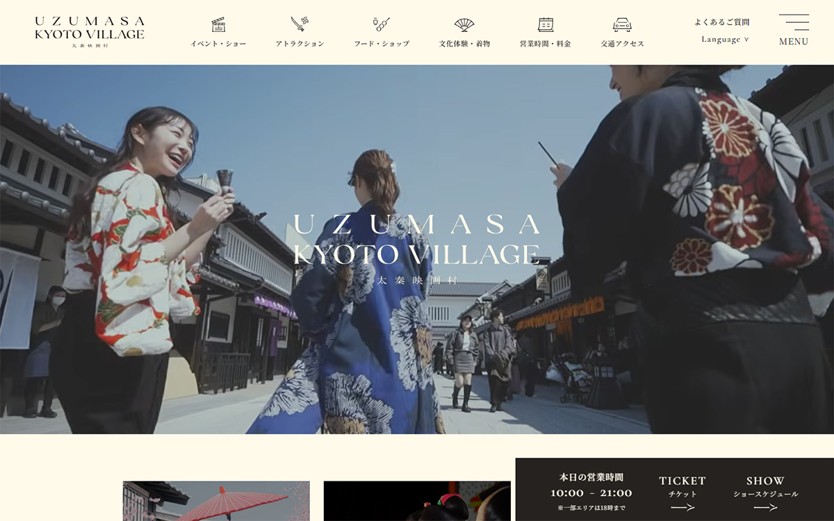
Task: Expand the Language dropdown
Action: coord(725,40)
